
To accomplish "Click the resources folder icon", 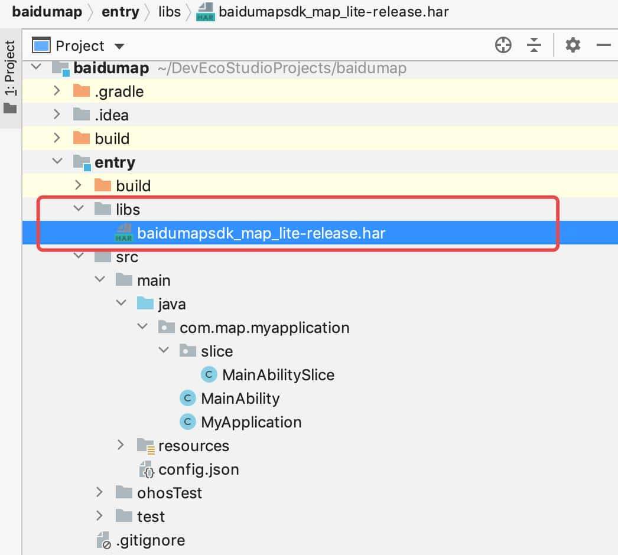I will click(x=146, y=446).
